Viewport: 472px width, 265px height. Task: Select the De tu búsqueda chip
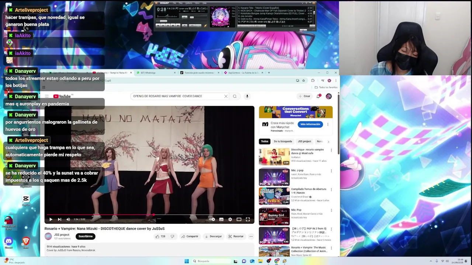[x=283, y=141]
